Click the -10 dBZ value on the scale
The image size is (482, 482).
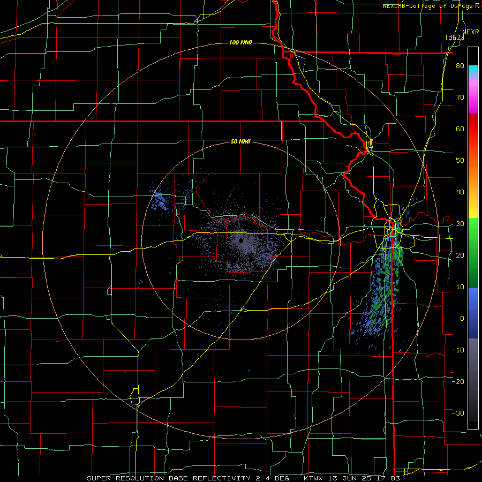pyautogui.click(x=458, y=350)
